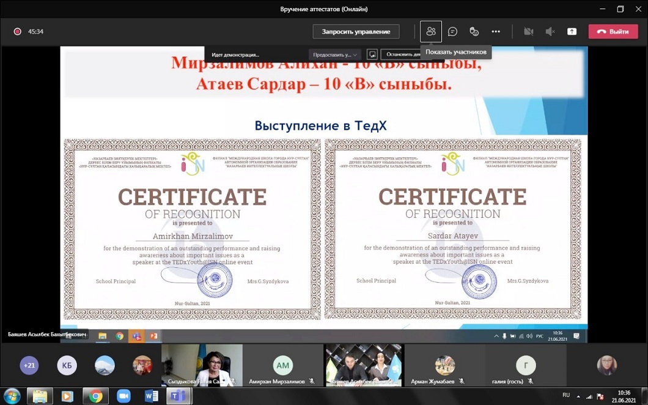
Task: Select the КБ participant avatar
Action: [67, 366]
